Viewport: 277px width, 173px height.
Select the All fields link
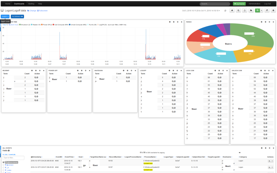(x=5, y=155)
